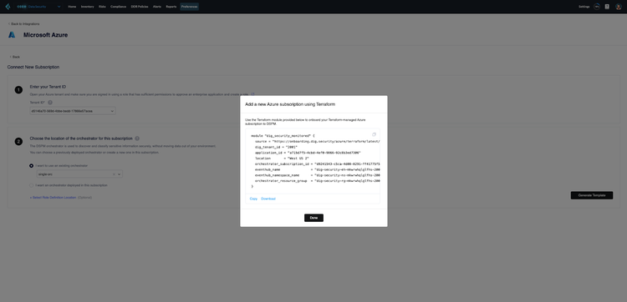Click the circular progress percentage indicator

(597, 7)
